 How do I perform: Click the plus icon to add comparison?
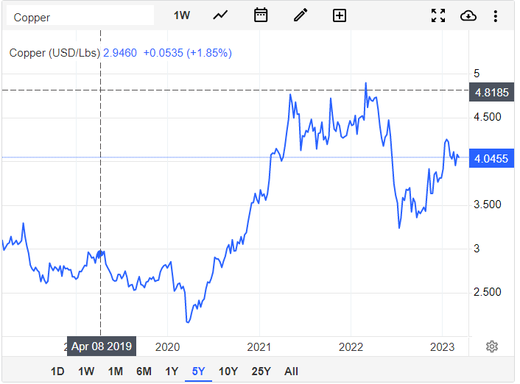pos(340,15)
